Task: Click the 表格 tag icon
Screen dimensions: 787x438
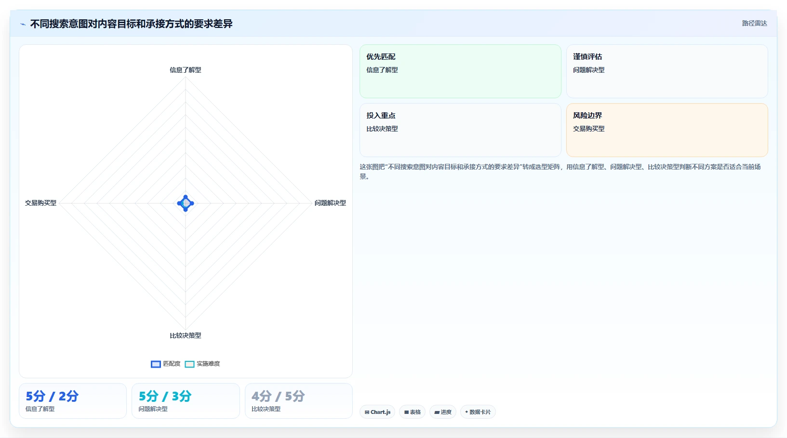Action: point(406,412)
